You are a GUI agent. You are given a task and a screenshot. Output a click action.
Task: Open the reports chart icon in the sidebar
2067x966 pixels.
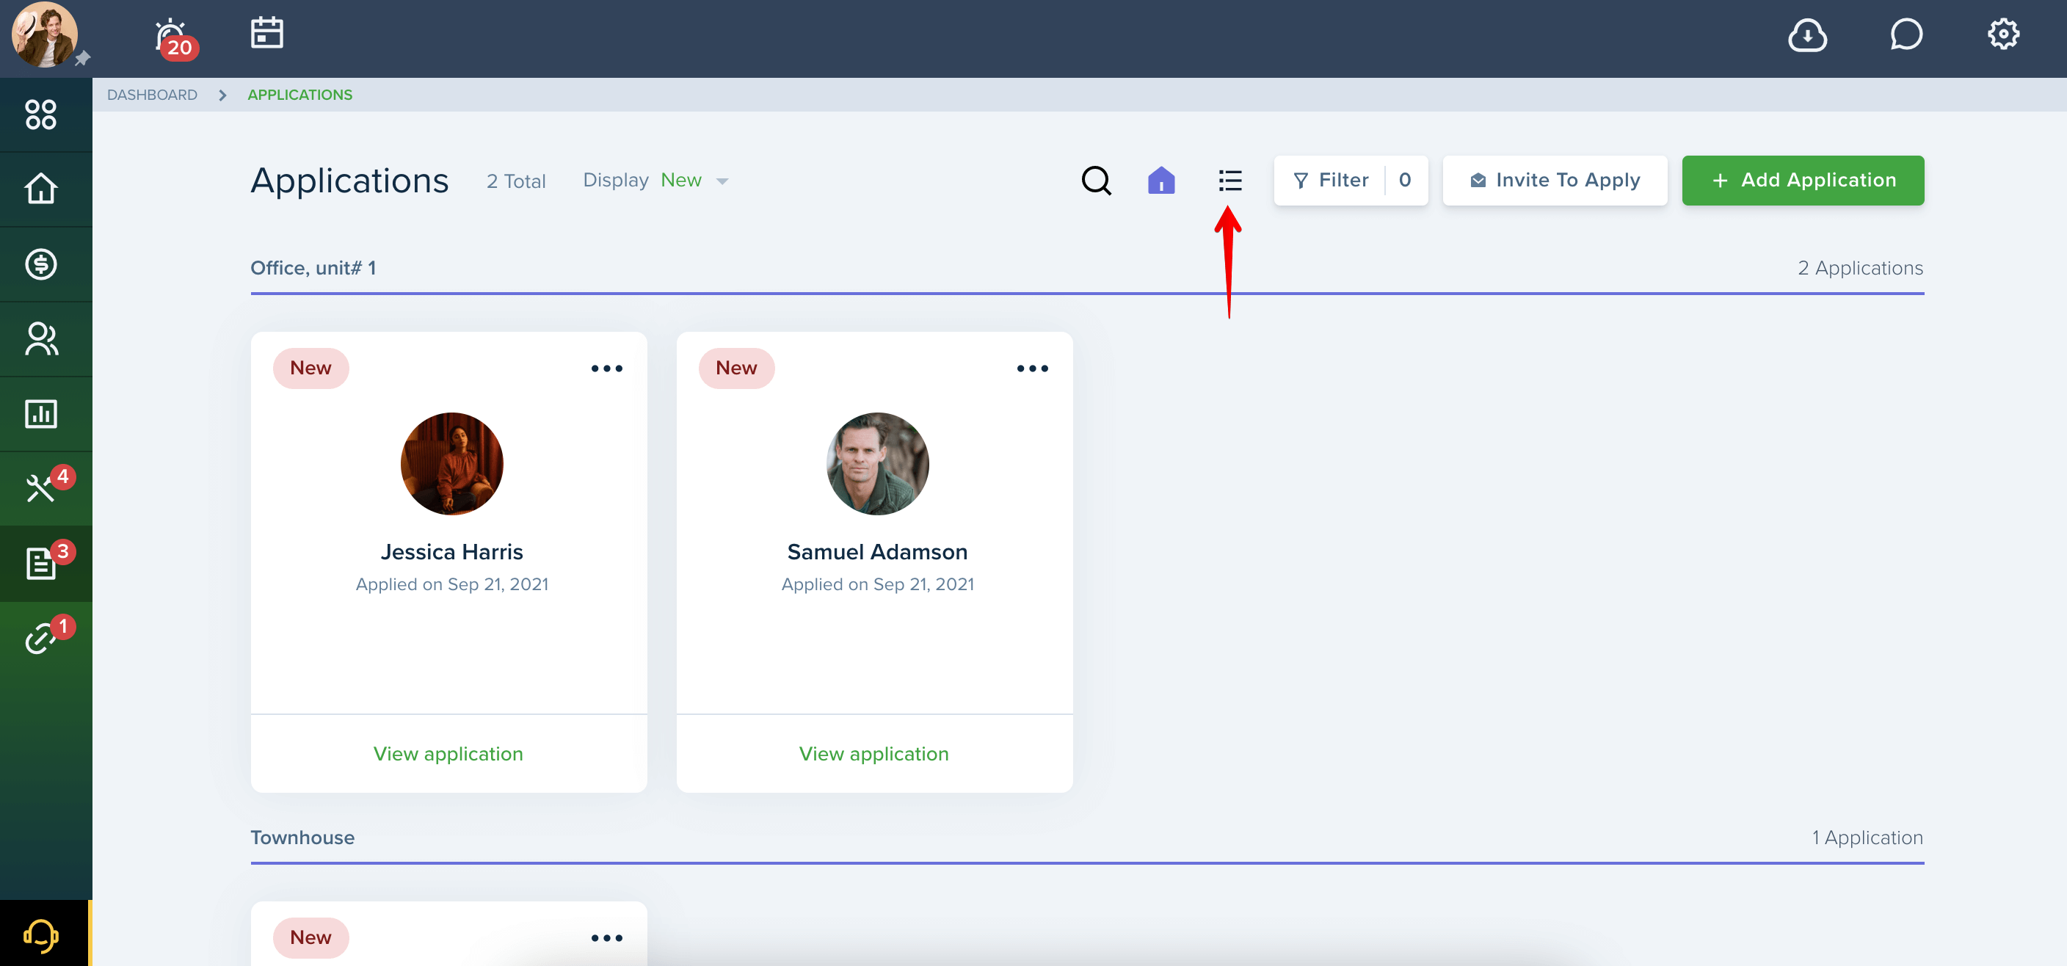coord(41,414)
